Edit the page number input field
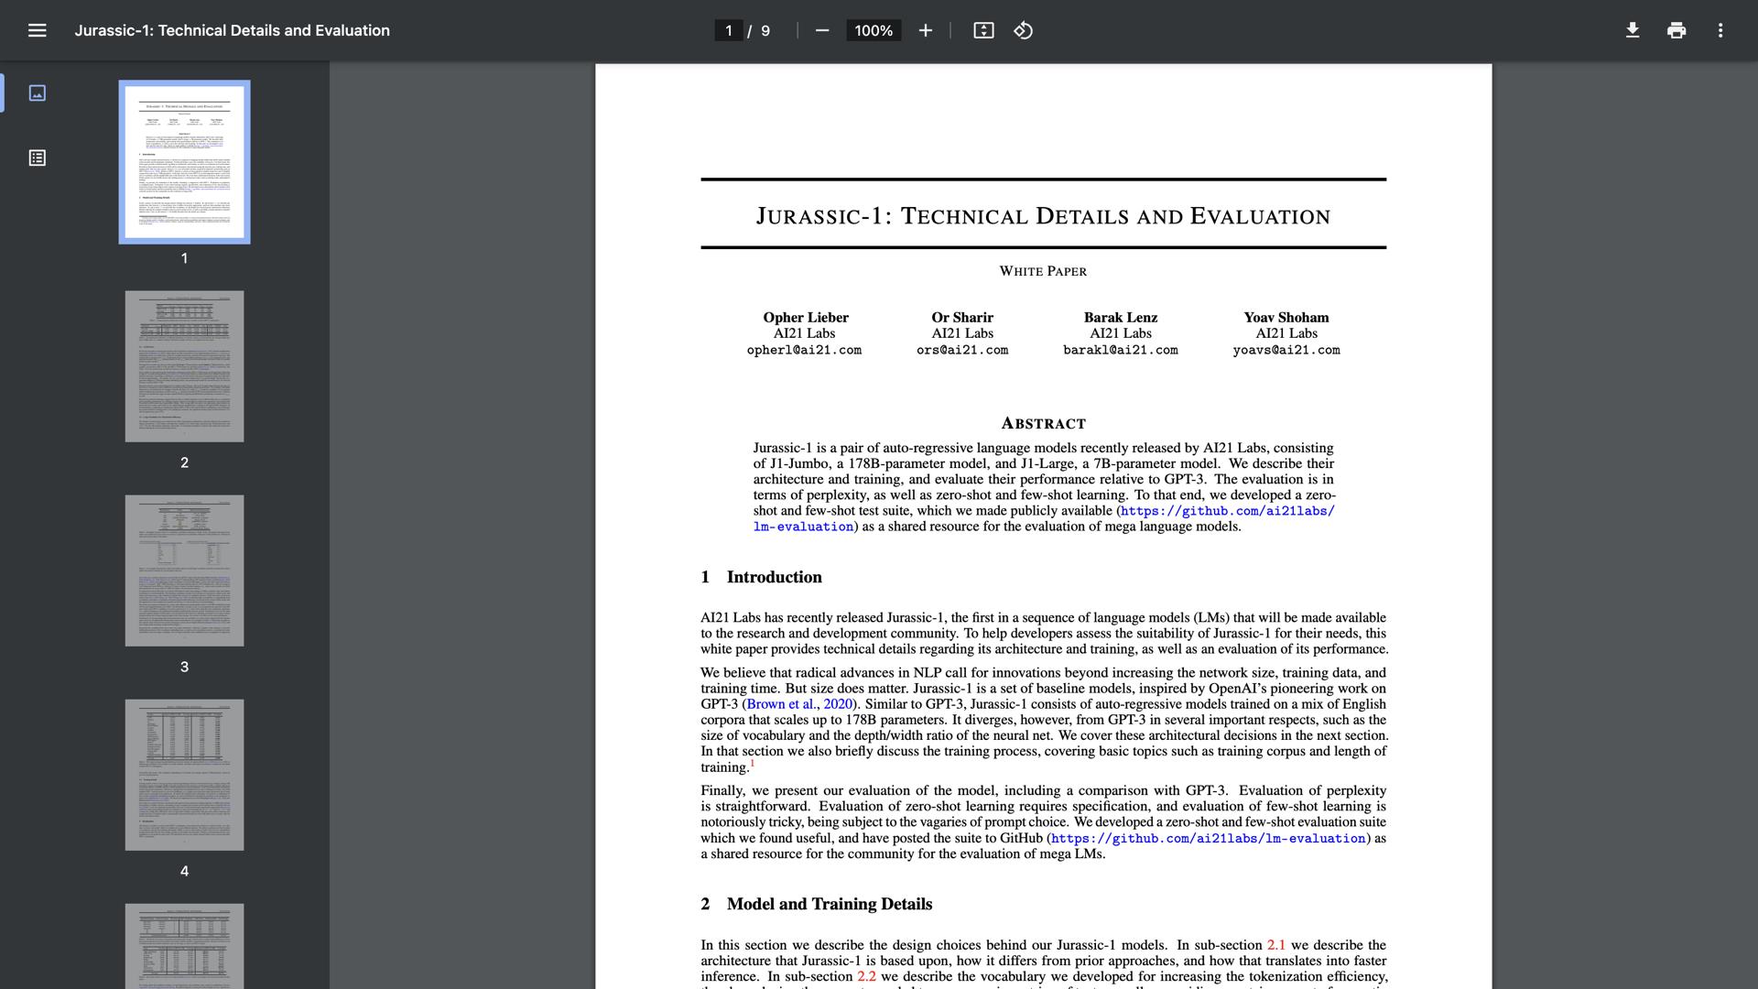Screen dimensions: 1758x989 (x=728, y=30)
